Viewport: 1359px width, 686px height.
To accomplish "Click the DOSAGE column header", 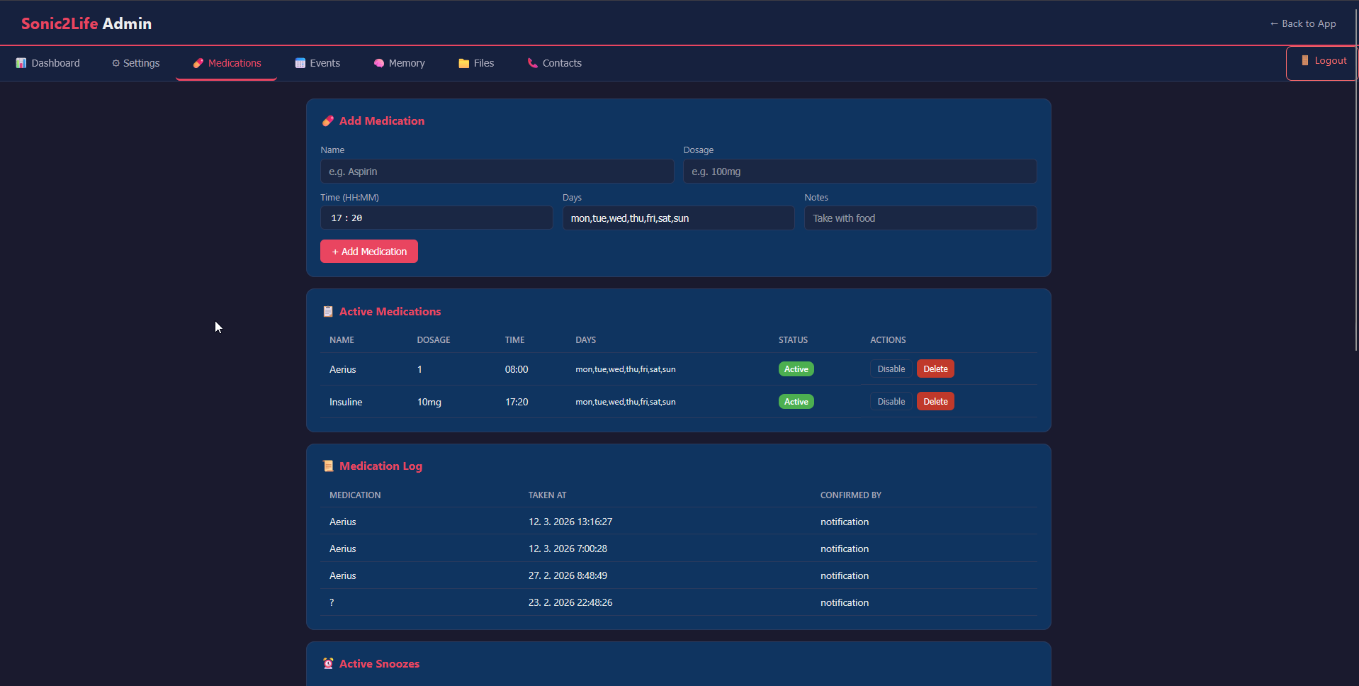I will [x=434, y=340].
